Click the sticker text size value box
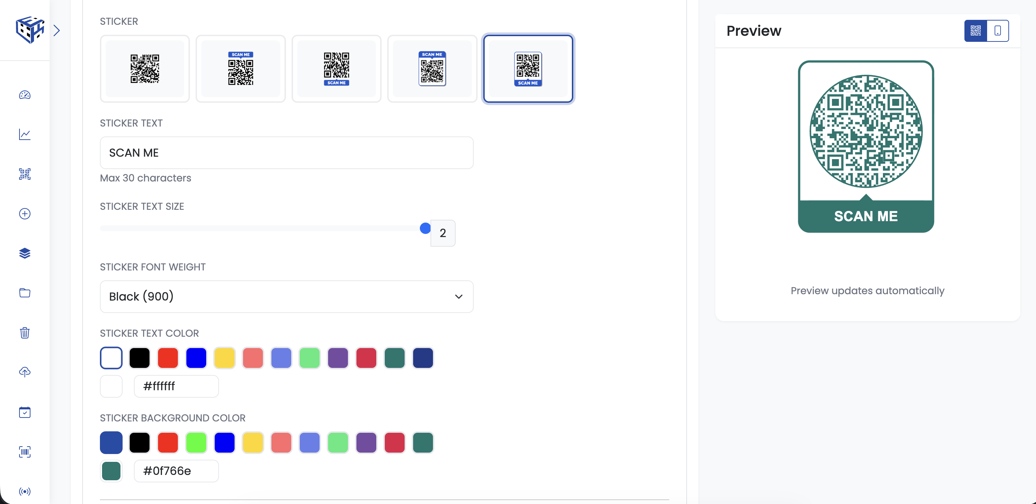The height and width of the screenshot is (504, 1036). (x=443, y=233)
